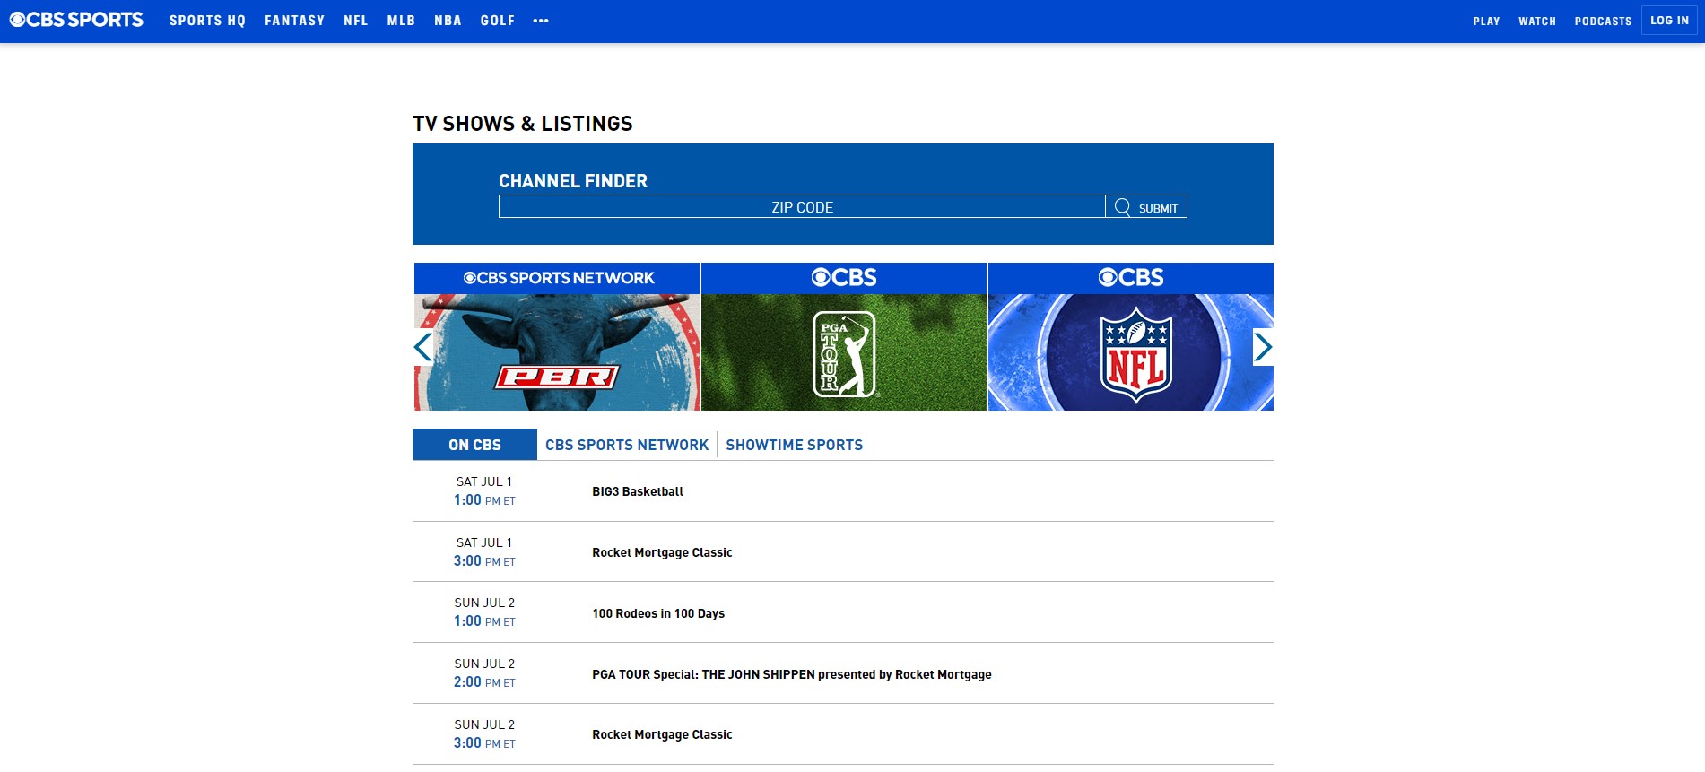
Task: Open the more sports ellipsis menu
Action: pos(541,21)
